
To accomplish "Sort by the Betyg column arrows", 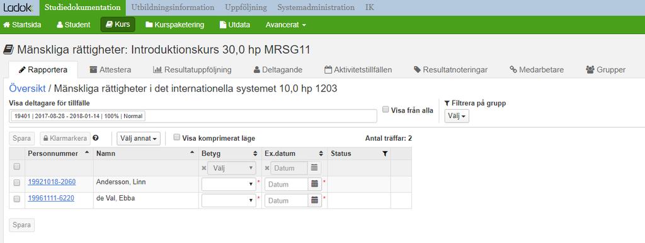I will coord(254,154).
